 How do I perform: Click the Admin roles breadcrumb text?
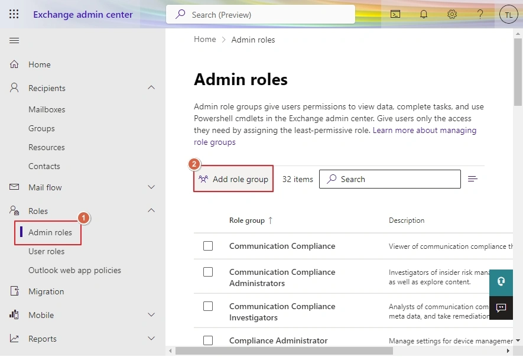[253, 40]
